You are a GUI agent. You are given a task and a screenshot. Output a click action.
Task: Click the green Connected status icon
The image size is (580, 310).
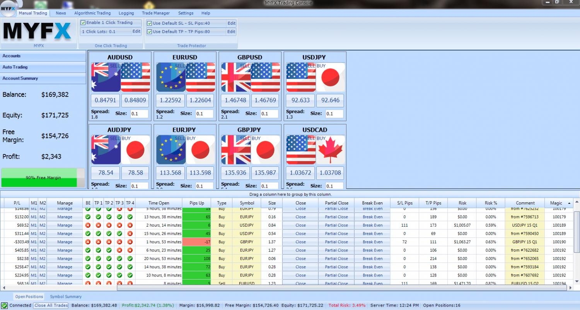[4, 306]
